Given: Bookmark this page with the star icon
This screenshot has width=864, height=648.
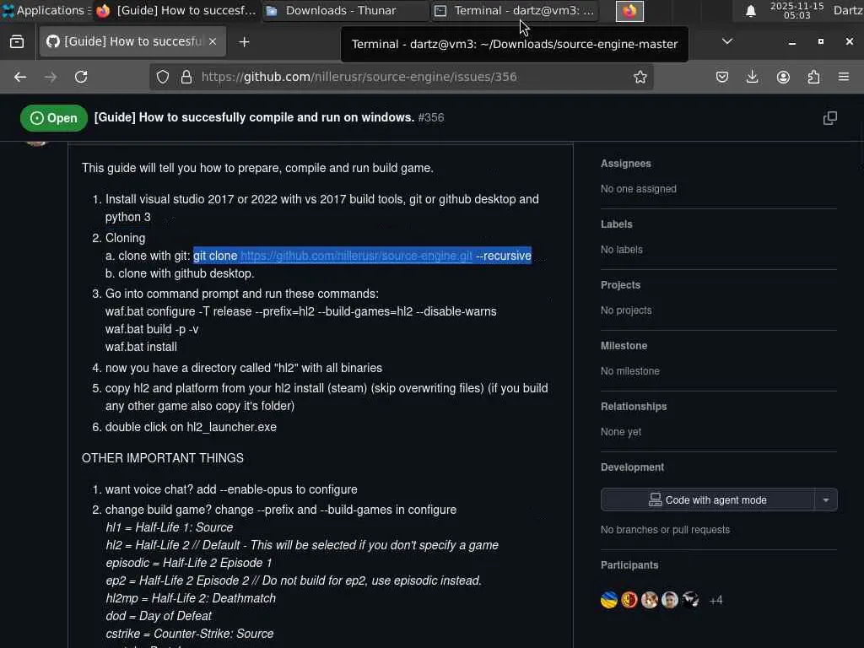Looking at the screenshot, I should [640, 77].
